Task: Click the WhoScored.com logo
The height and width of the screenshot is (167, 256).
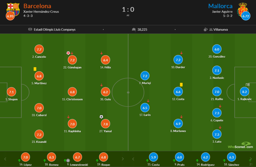Action: (240, 145)
